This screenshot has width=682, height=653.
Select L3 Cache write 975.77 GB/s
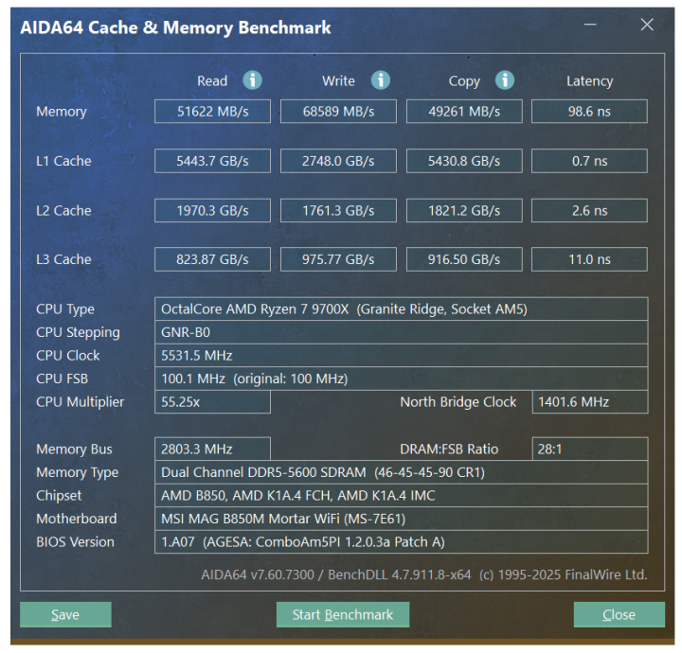click(338, 259)
